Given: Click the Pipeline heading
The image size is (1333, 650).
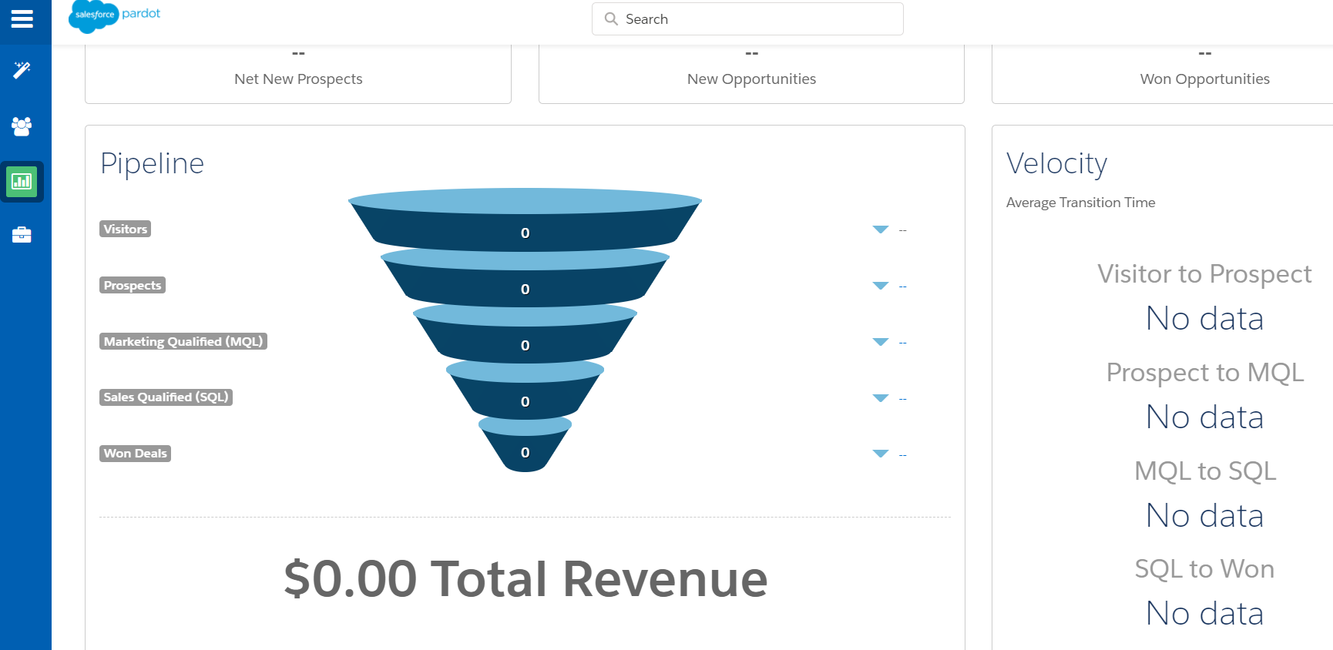Looking at the screenshot, I should point(153,163).
